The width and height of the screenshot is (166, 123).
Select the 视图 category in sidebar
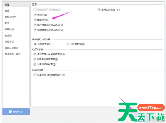pos(16,4)
